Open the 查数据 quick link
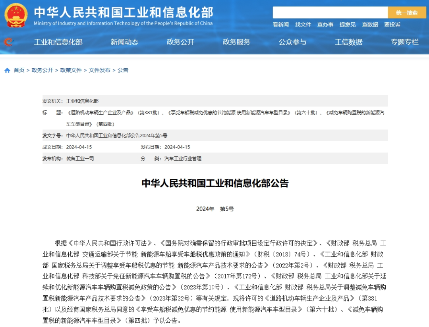This screenshot has width=429, height=327. pyautogui.click(x=369, y=25)
